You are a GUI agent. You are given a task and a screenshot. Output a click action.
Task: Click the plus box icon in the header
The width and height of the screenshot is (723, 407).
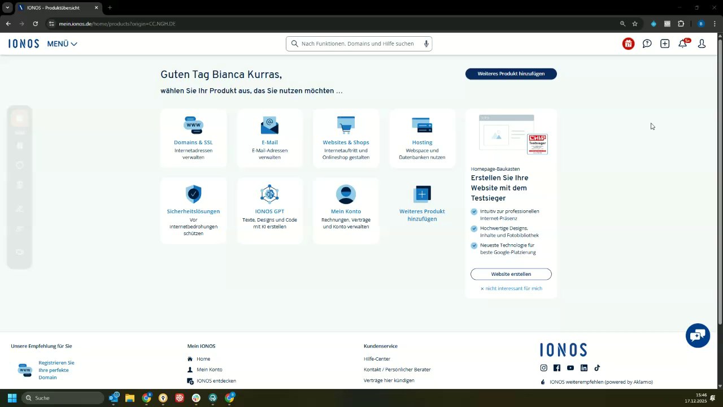(x=665, y=44)
